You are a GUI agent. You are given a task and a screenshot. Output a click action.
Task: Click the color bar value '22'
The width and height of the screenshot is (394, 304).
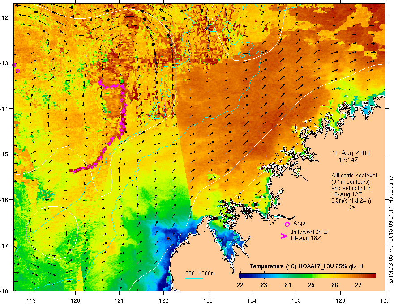pyautogui.click(x=240, y=285)
